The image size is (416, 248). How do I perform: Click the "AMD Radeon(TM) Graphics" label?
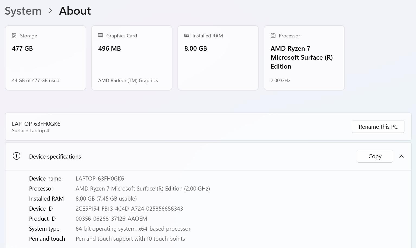tap(128, 80)
